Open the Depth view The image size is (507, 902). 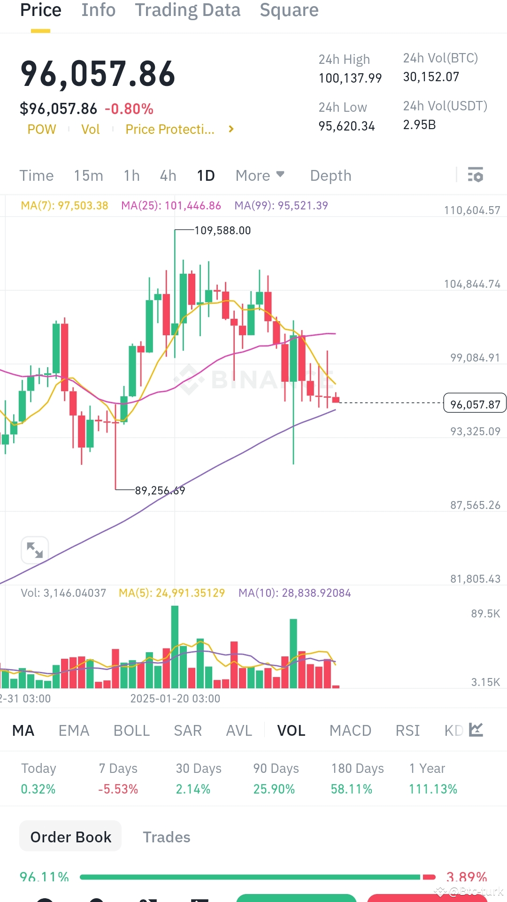330,175
